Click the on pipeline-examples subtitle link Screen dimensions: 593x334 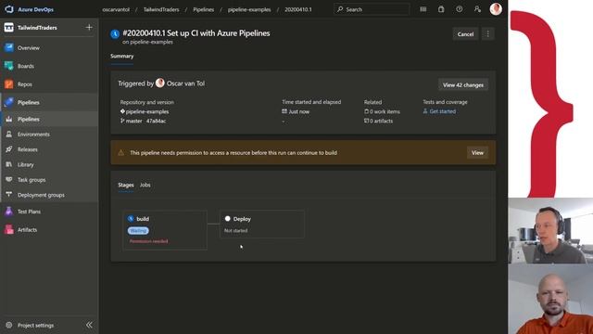click(147, 42)
